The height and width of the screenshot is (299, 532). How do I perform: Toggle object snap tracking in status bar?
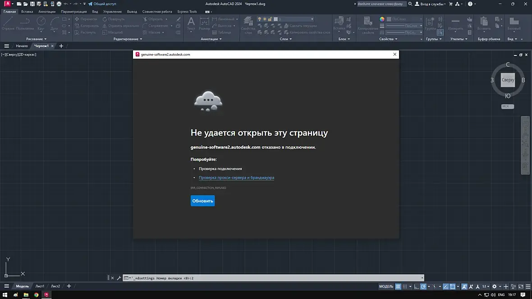[x=445, y=286]
